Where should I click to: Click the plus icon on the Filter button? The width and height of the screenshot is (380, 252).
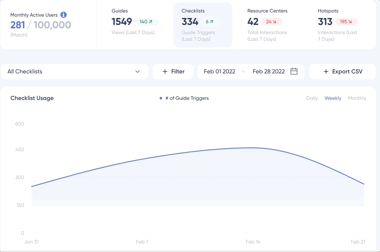165,71
